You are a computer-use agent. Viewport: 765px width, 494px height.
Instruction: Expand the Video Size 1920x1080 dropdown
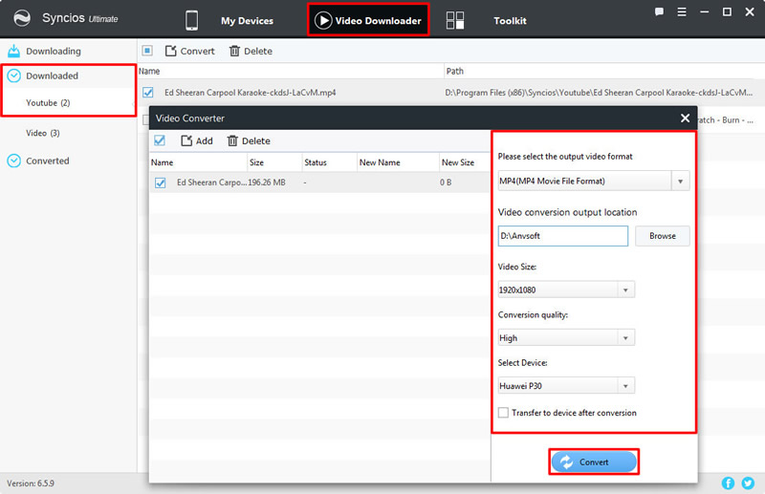tap(625, 290)
